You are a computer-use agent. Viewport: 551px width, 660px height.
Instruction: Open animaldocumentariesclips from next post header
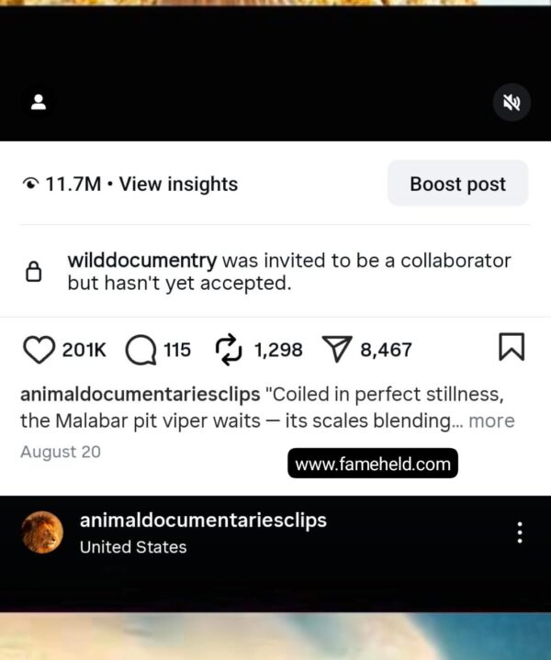coord(203,520)
